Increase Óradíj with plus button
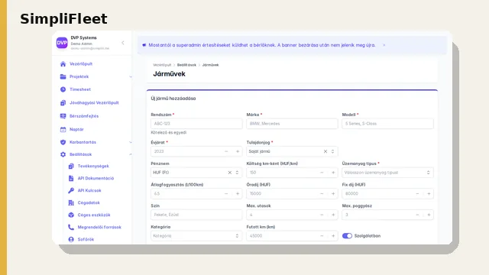Screen dimensions: 489x275 click(x=333, y=194)
